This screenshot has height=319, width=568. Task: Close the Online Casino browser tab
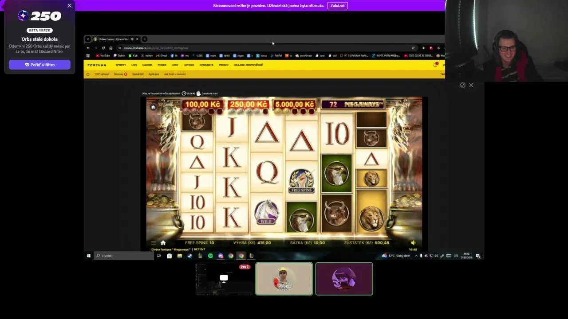[x=137, y=39]
